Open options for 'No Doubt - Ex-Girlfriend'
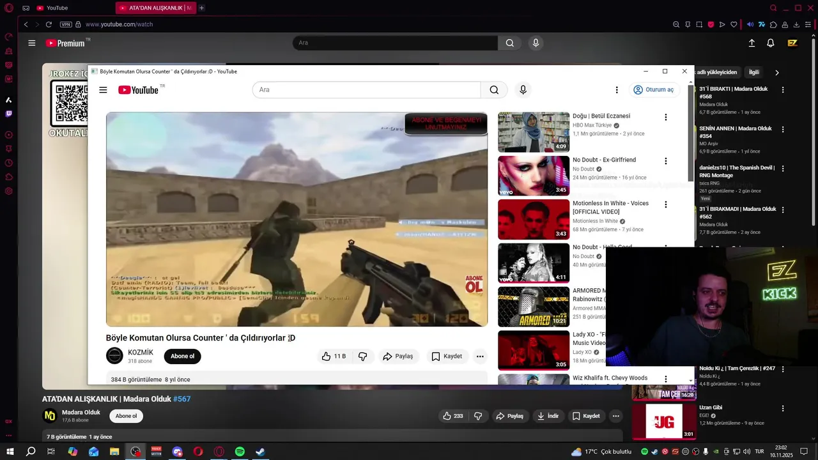Viewport: 818px width, 460px height. pos(665,161)
